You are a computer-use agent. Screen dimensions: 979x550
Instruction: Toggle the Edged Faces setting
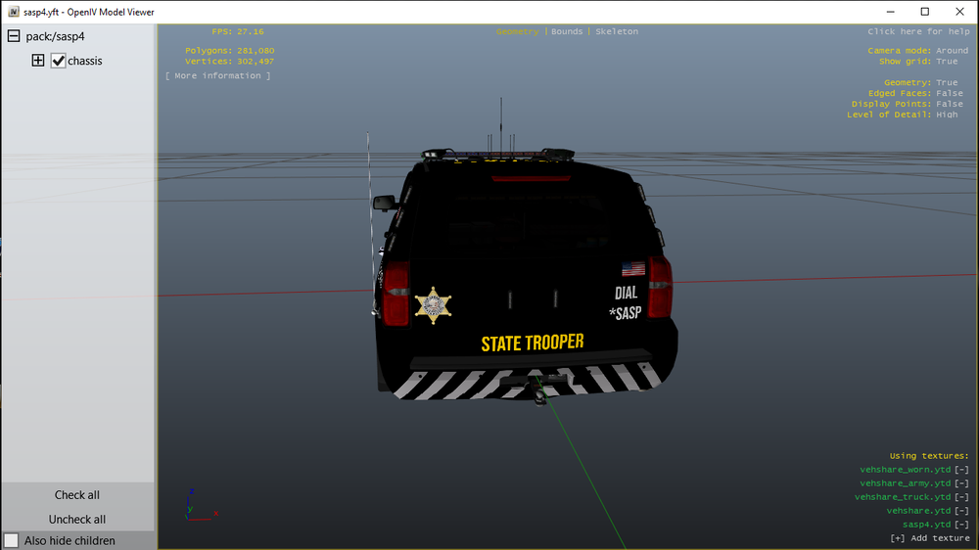950,93
